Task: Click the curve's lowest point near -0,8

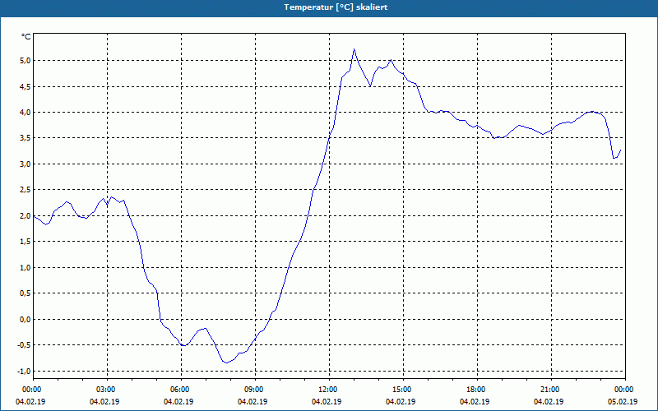Action: (x=227, y=363)
